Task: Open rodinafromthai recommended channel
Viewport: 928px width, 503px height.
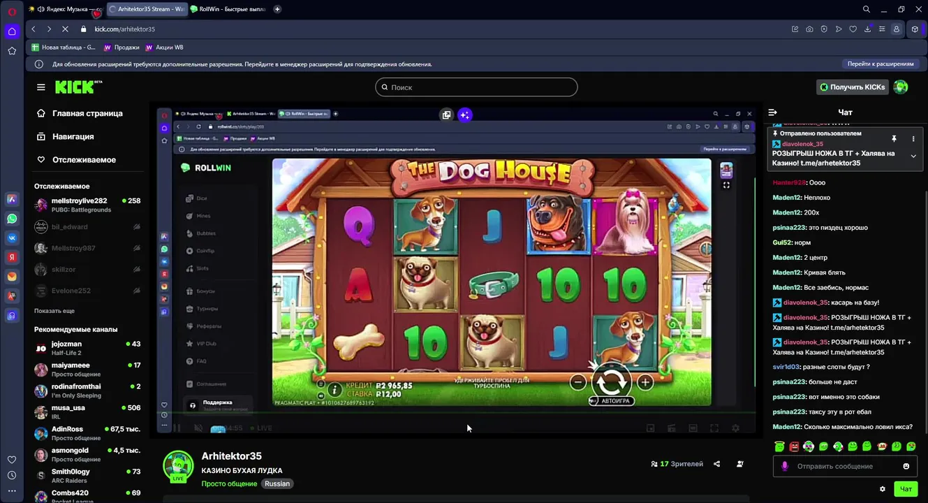Action: [89, 391]
